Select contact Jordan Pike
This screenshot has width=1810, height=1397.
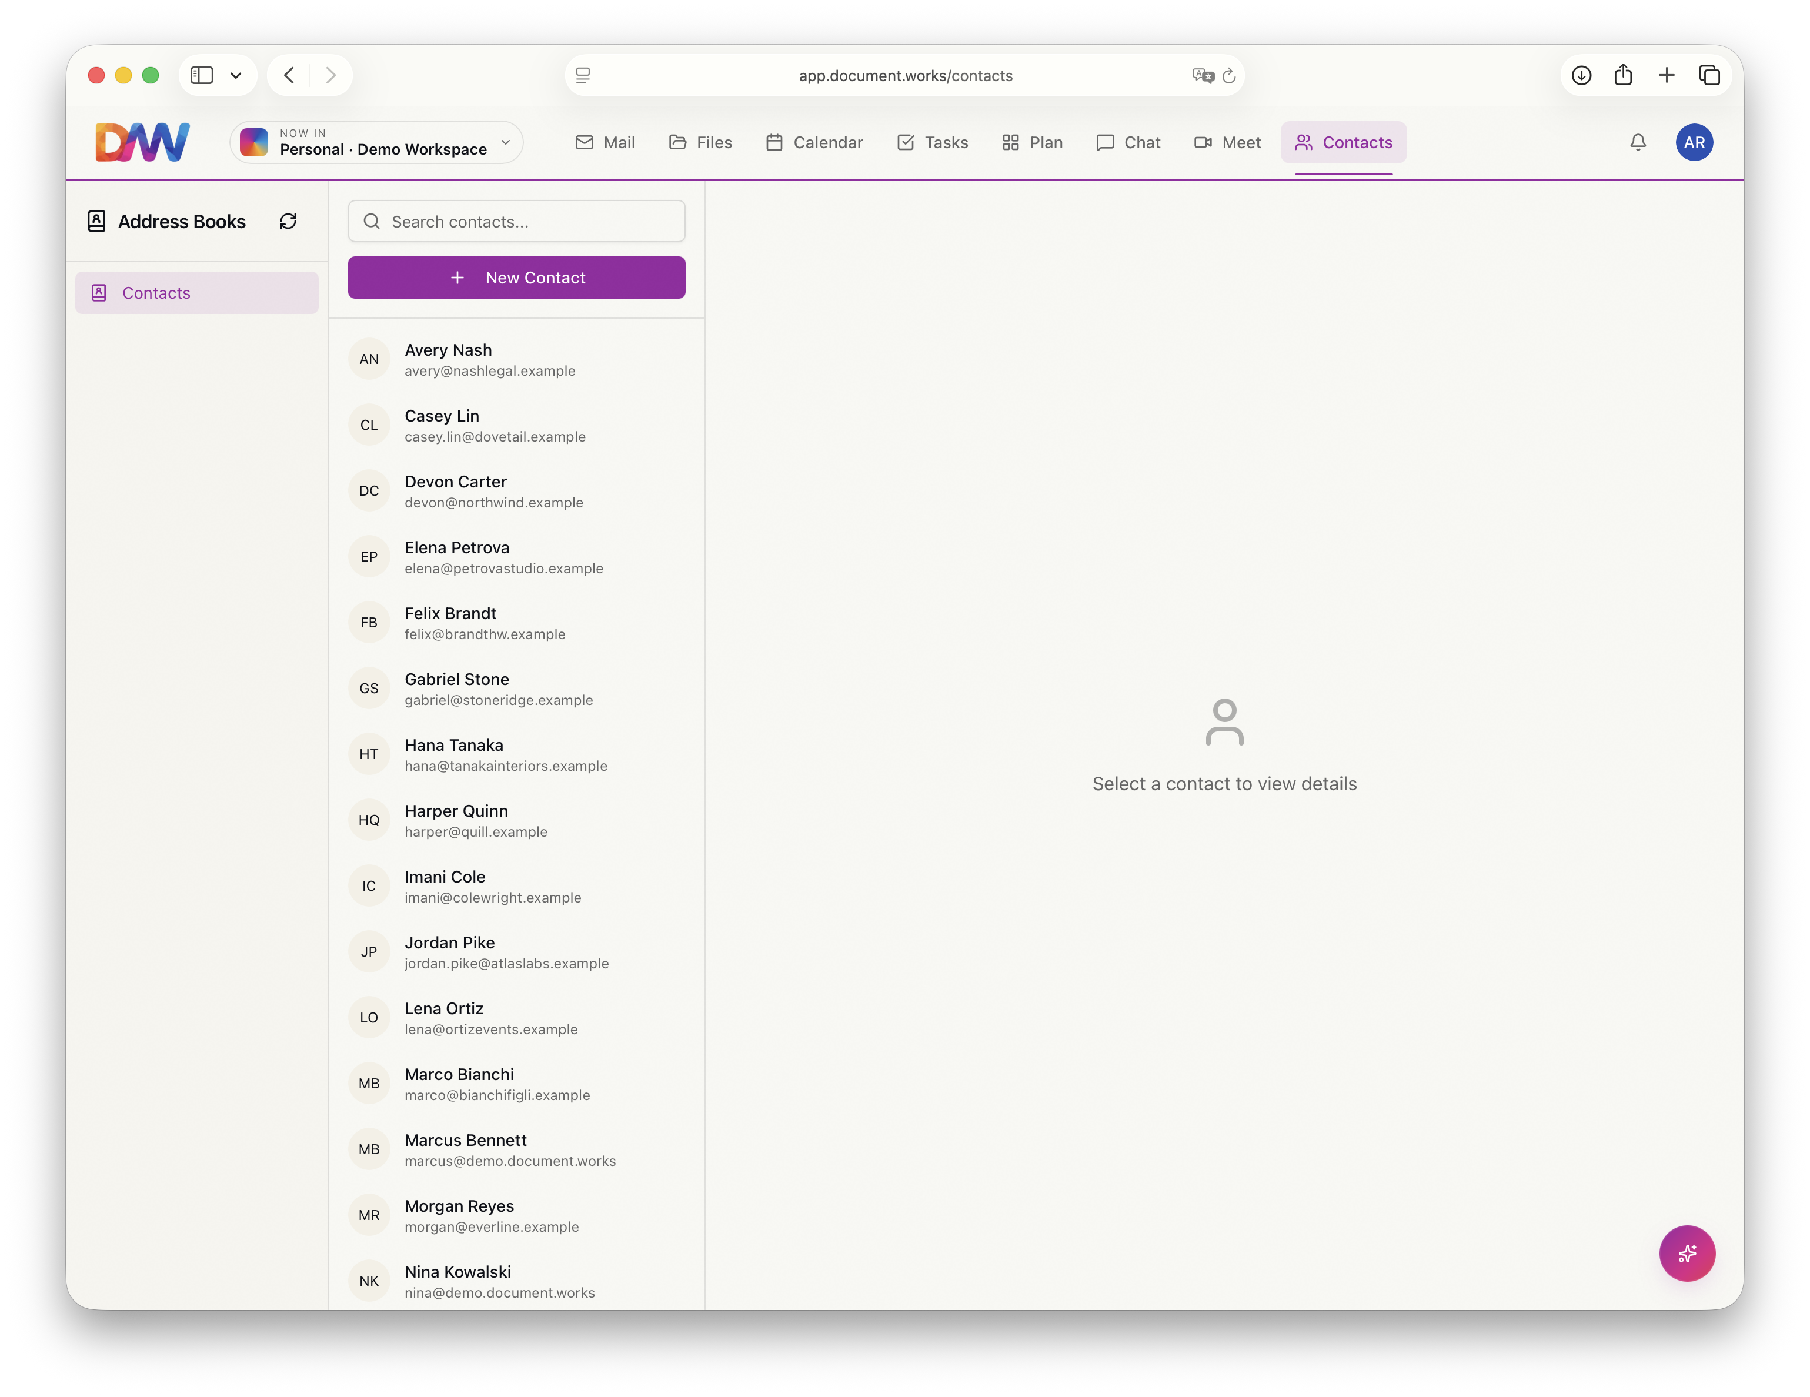[516, 952]
